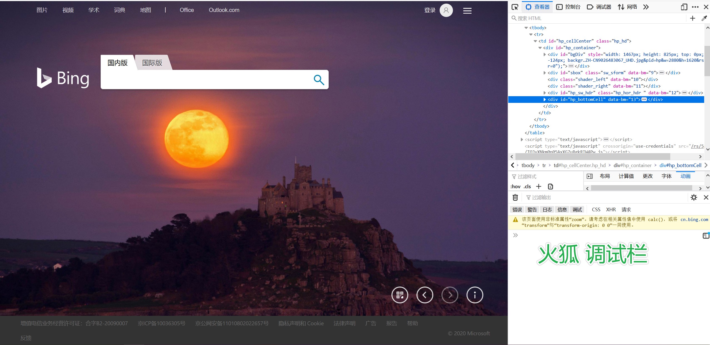Image resolution: width=710 pixels, height=345 pixels.
Task: Show Bing image info icon
Action: click(475, 295)
